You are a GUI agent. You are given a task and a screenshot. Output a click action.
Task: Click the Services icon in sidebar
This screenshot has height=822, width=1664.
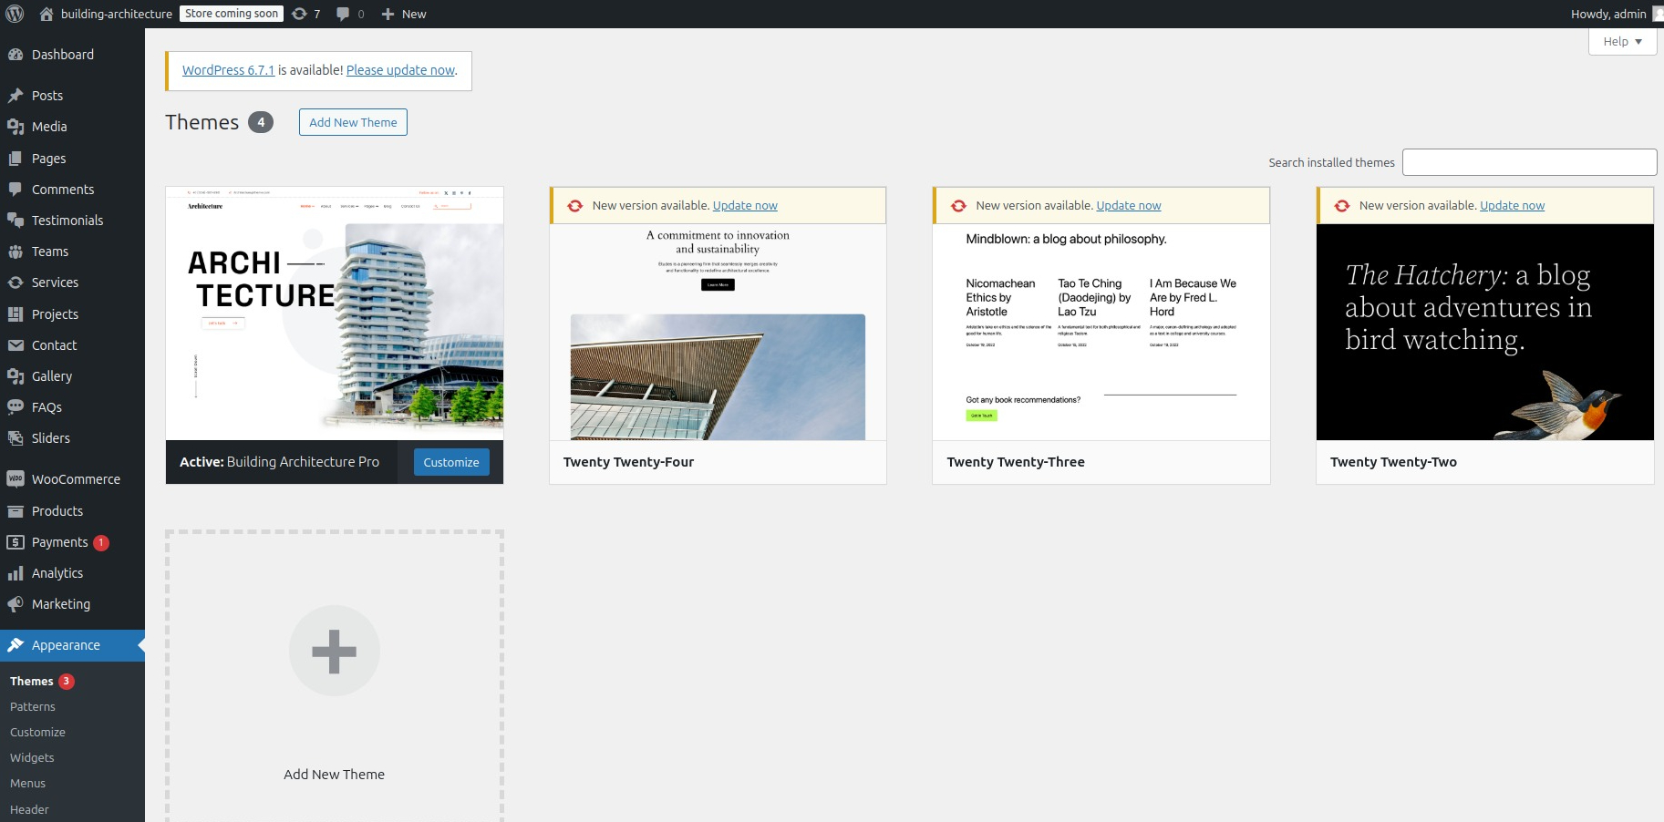[x=16, y=283]
